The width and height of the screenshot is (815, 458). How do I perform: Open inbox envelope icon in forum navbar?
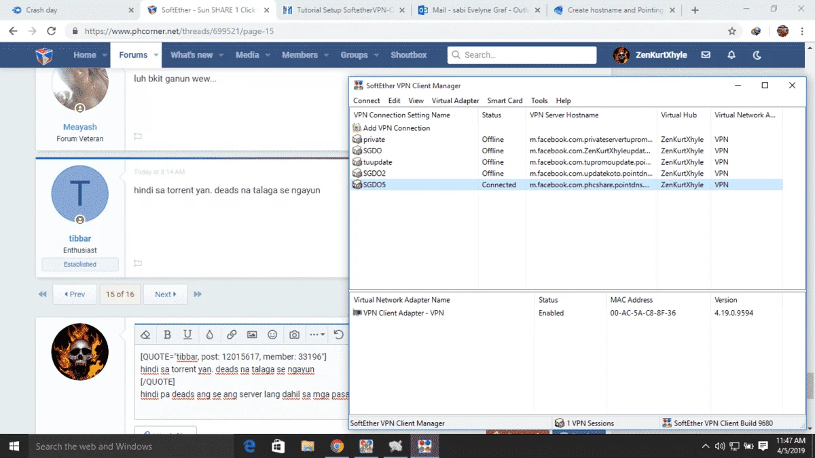[x=706, y=55]
